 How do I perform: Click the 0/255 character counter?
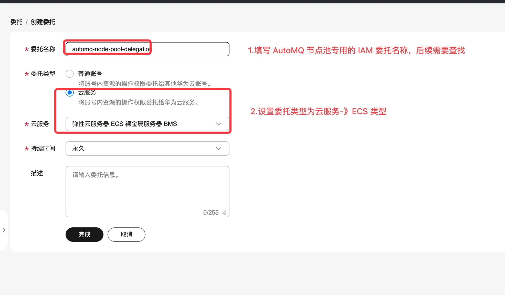(211, 213)
